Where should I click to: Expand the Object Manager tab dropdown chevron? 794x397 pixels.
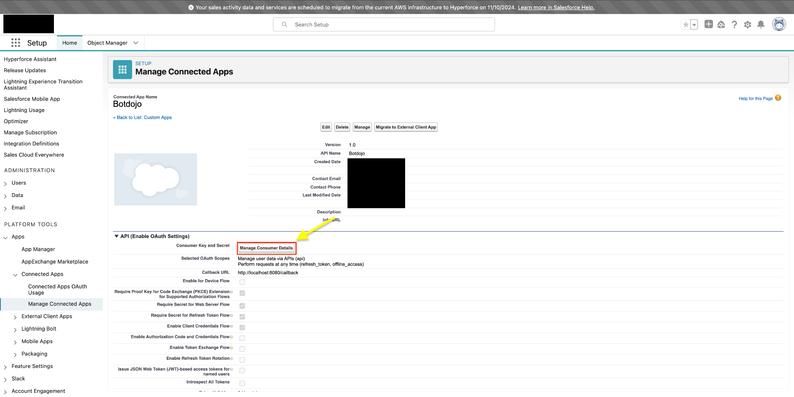click(x=136, y=43)
